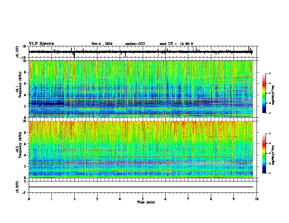Click the "ch.1(V)" waveform axis label
Viewport: 289px width, 223px height.
tap(18, 52)
